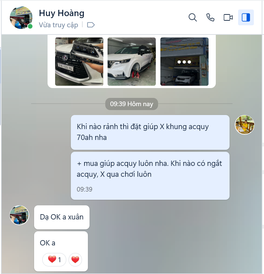Open Huy Hoàng's profile avatar in header

(21, 17)
